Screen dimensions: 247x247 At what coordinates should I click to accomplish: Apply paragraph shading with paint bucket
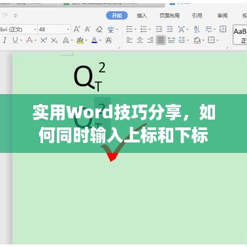(197, 40)
